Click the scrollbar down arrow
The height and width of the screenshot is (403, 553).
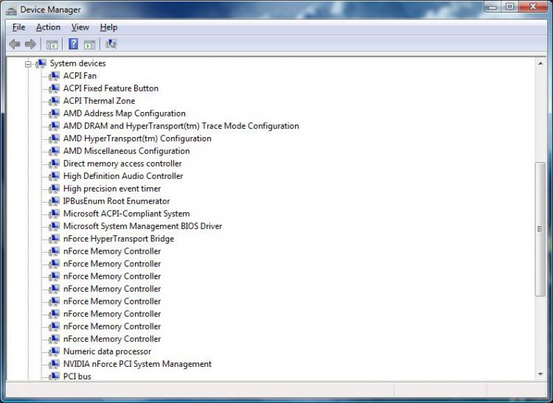540,375
